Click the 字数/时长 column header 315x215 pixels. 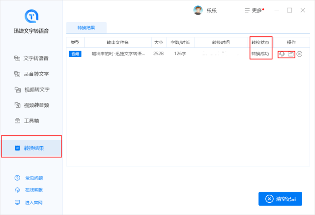[180, 42]
